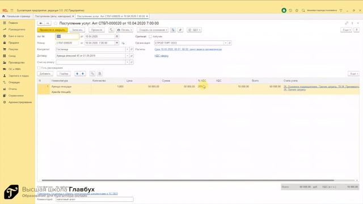Open calendar picker for Акт date

tap(117, 36)
